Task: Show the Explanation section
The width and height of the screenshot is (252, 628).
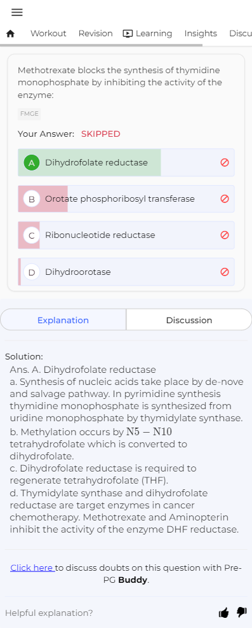Action: click(x=63, y=320)
